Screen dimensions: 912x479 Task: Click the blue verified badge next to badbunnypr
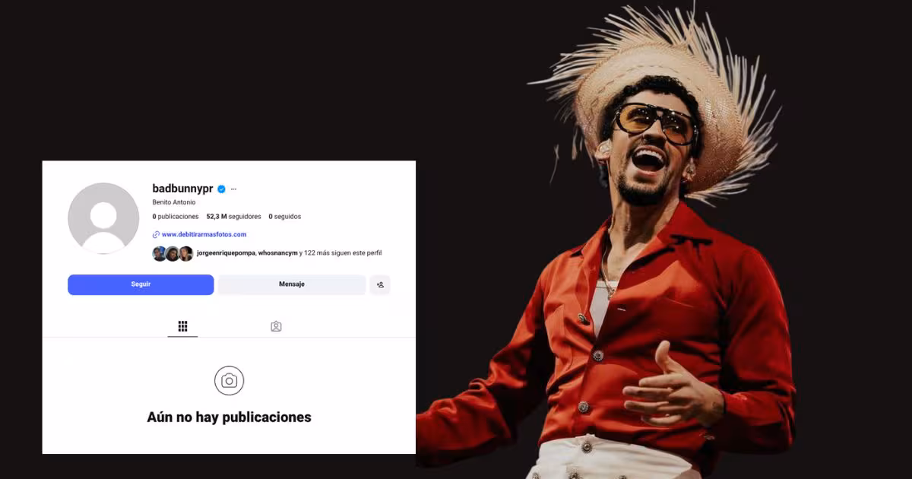point(220,189)
